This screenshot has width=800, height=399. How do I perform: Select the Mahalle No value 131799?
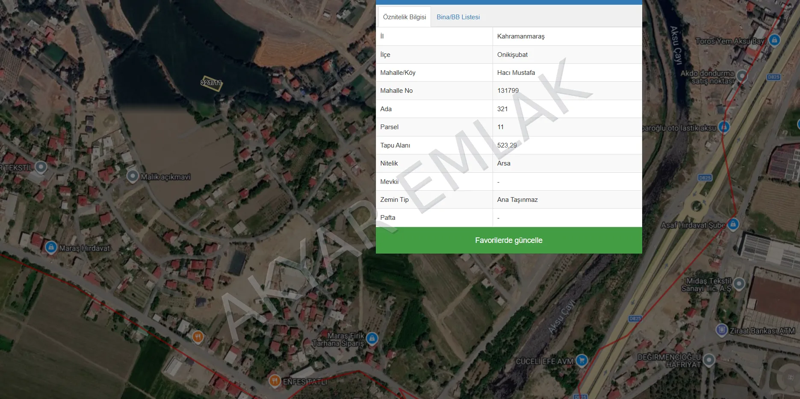click(x=508, y=91)
